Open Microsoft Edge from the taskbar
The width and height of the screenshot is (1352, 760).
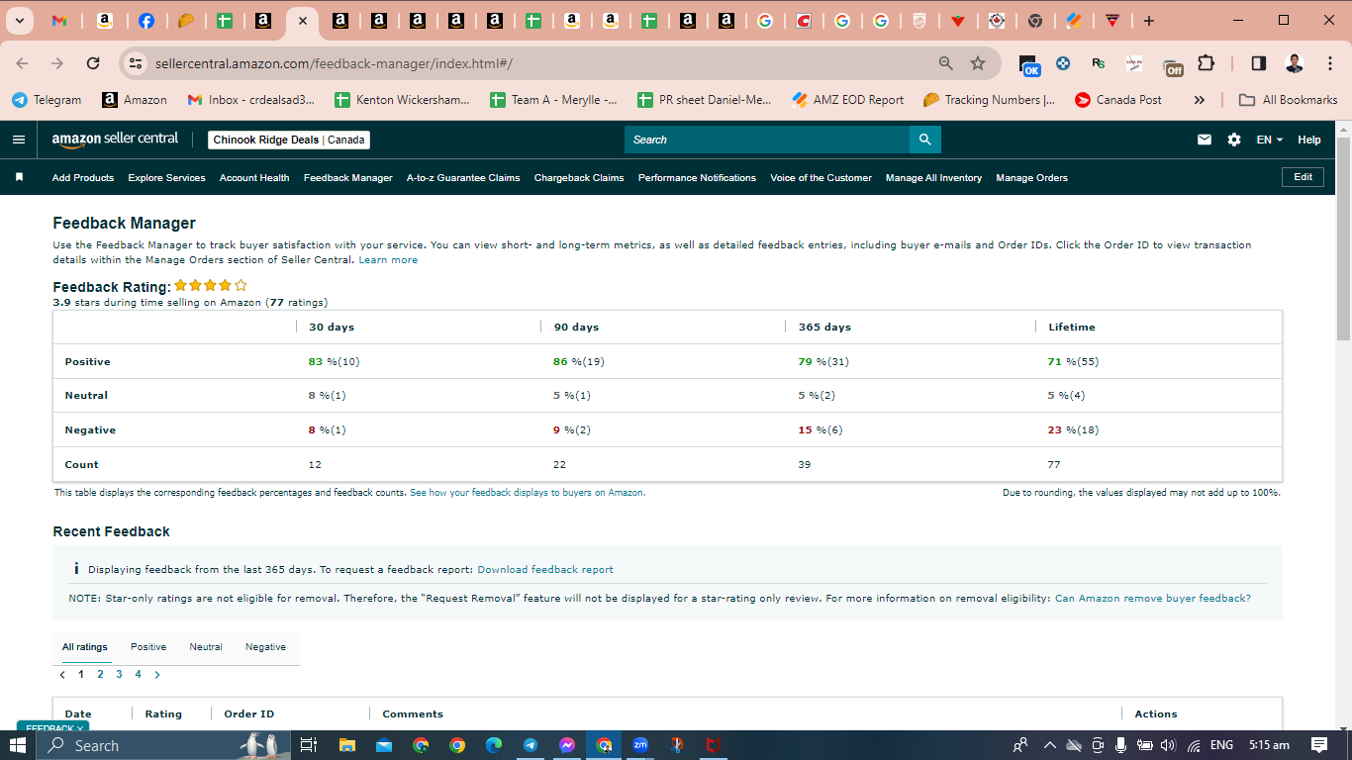click(x=494, y=745)
